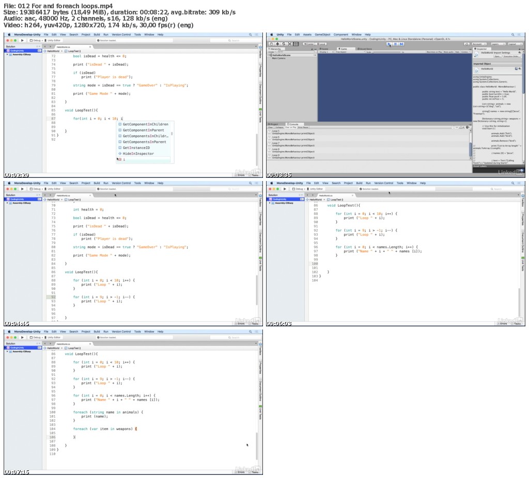This screenshot has width=529, height=478.
Task: Toggle Clear on Play in Unity Console
Action: (x=290, y=127)
